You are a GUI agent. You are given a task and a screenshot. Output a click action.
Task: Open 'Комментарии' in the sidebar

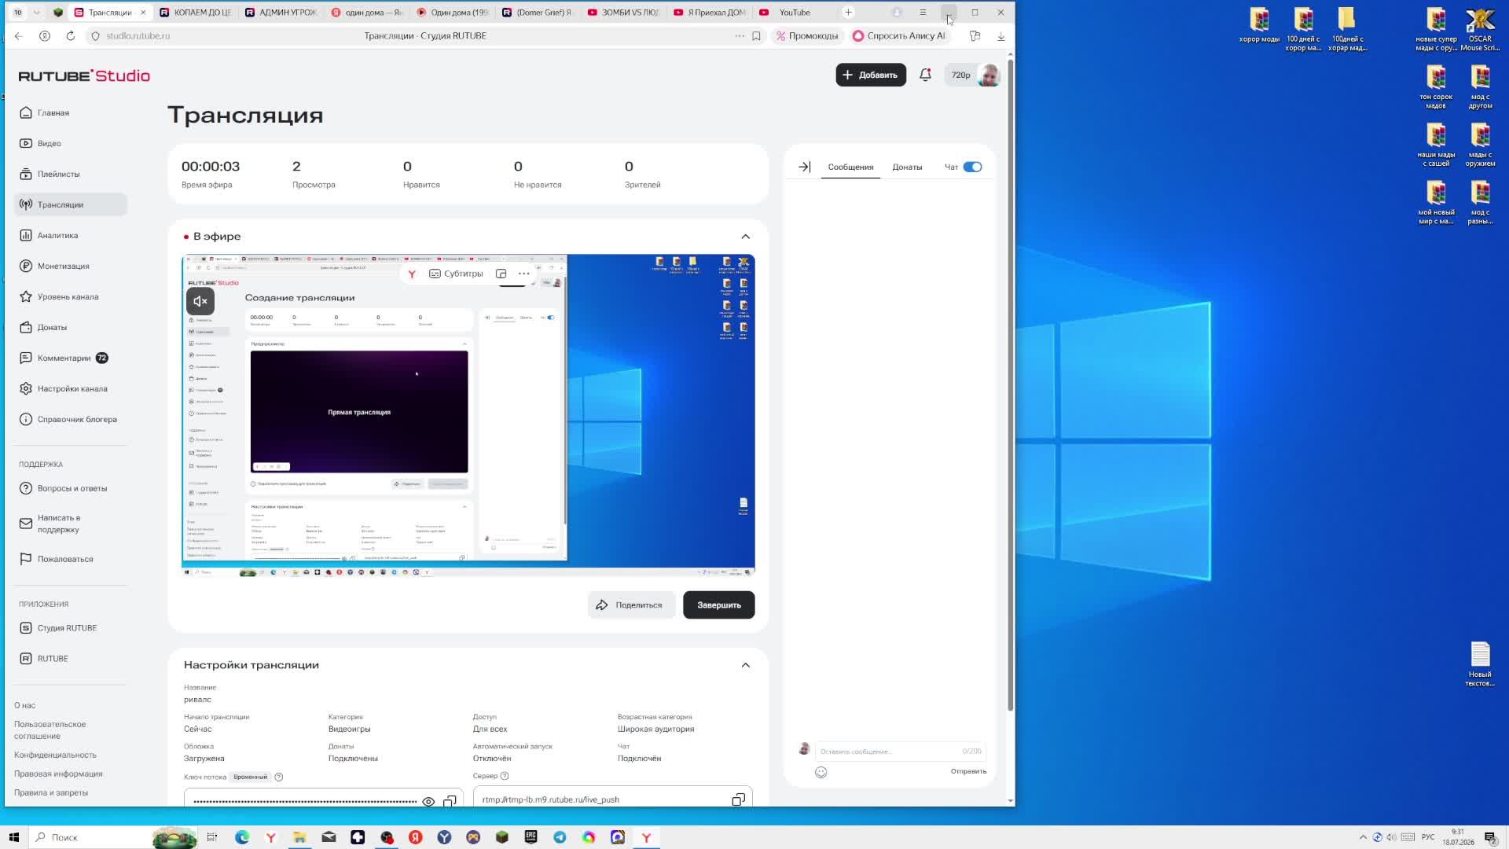click(x=71, y=358)
